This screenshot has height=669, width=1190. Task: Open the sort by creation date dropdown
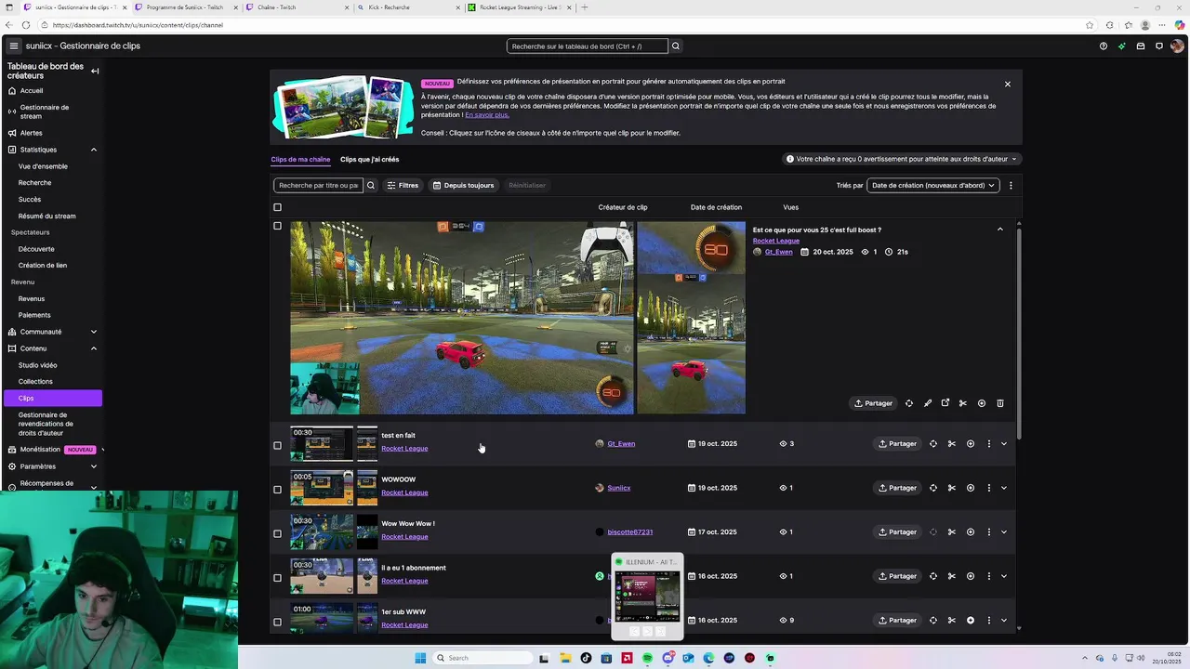932,185
